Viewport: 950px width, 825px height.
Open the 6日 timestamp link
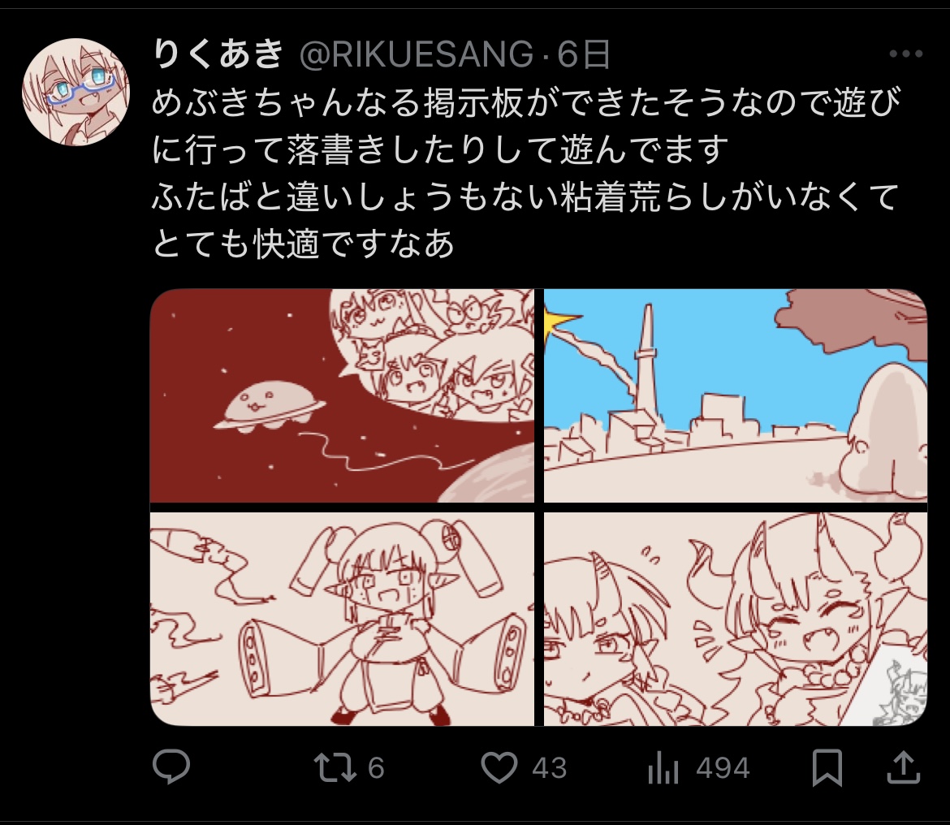point(584,54)
